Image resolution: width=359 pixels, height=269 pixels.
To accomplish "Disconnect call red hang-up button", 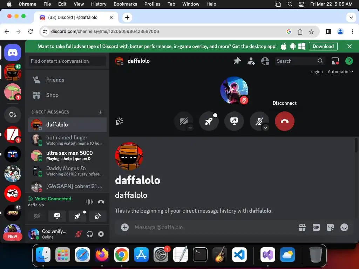I will [x=285, y=121].
